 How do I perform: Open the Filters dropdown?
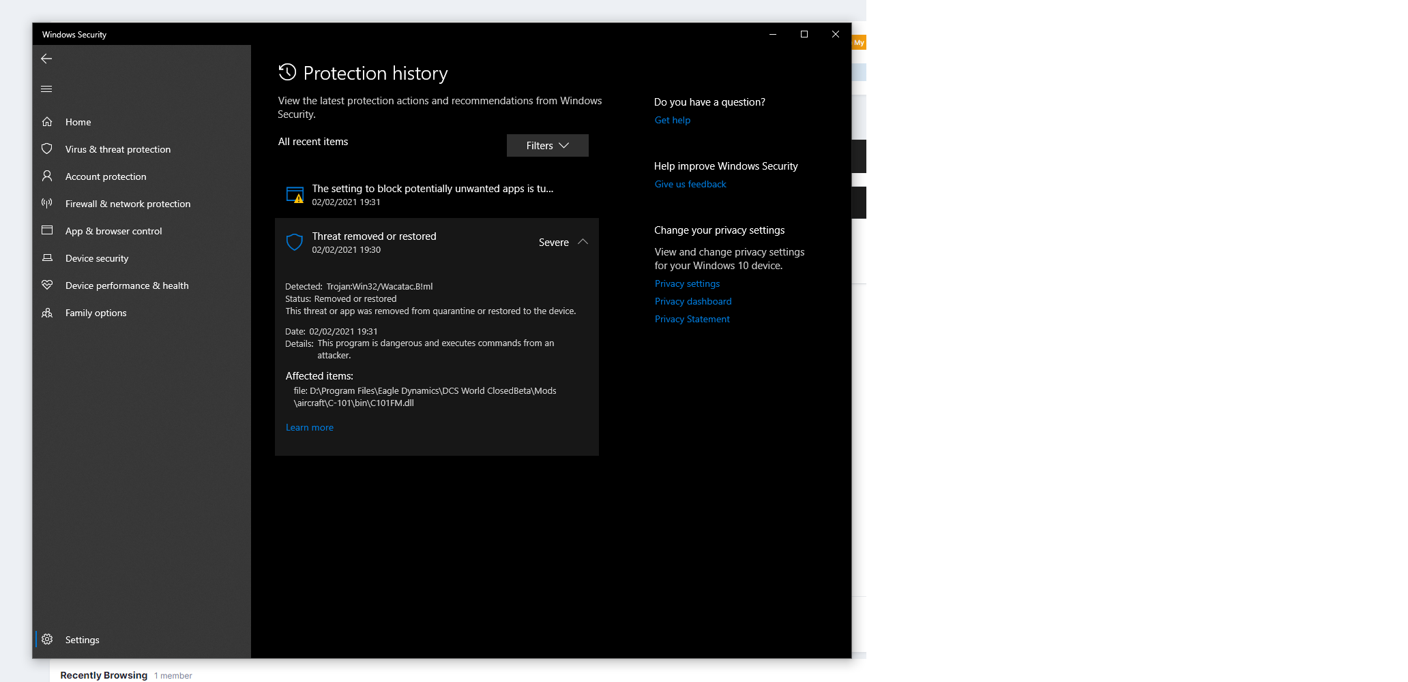click(x=547, y=145)
